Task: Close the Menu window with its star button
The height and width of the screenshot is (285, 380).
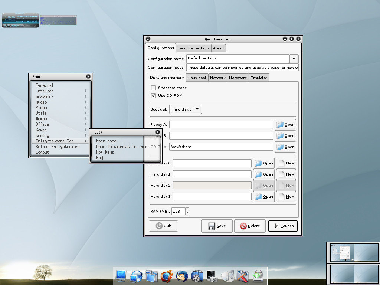Action: click(88, 76)
